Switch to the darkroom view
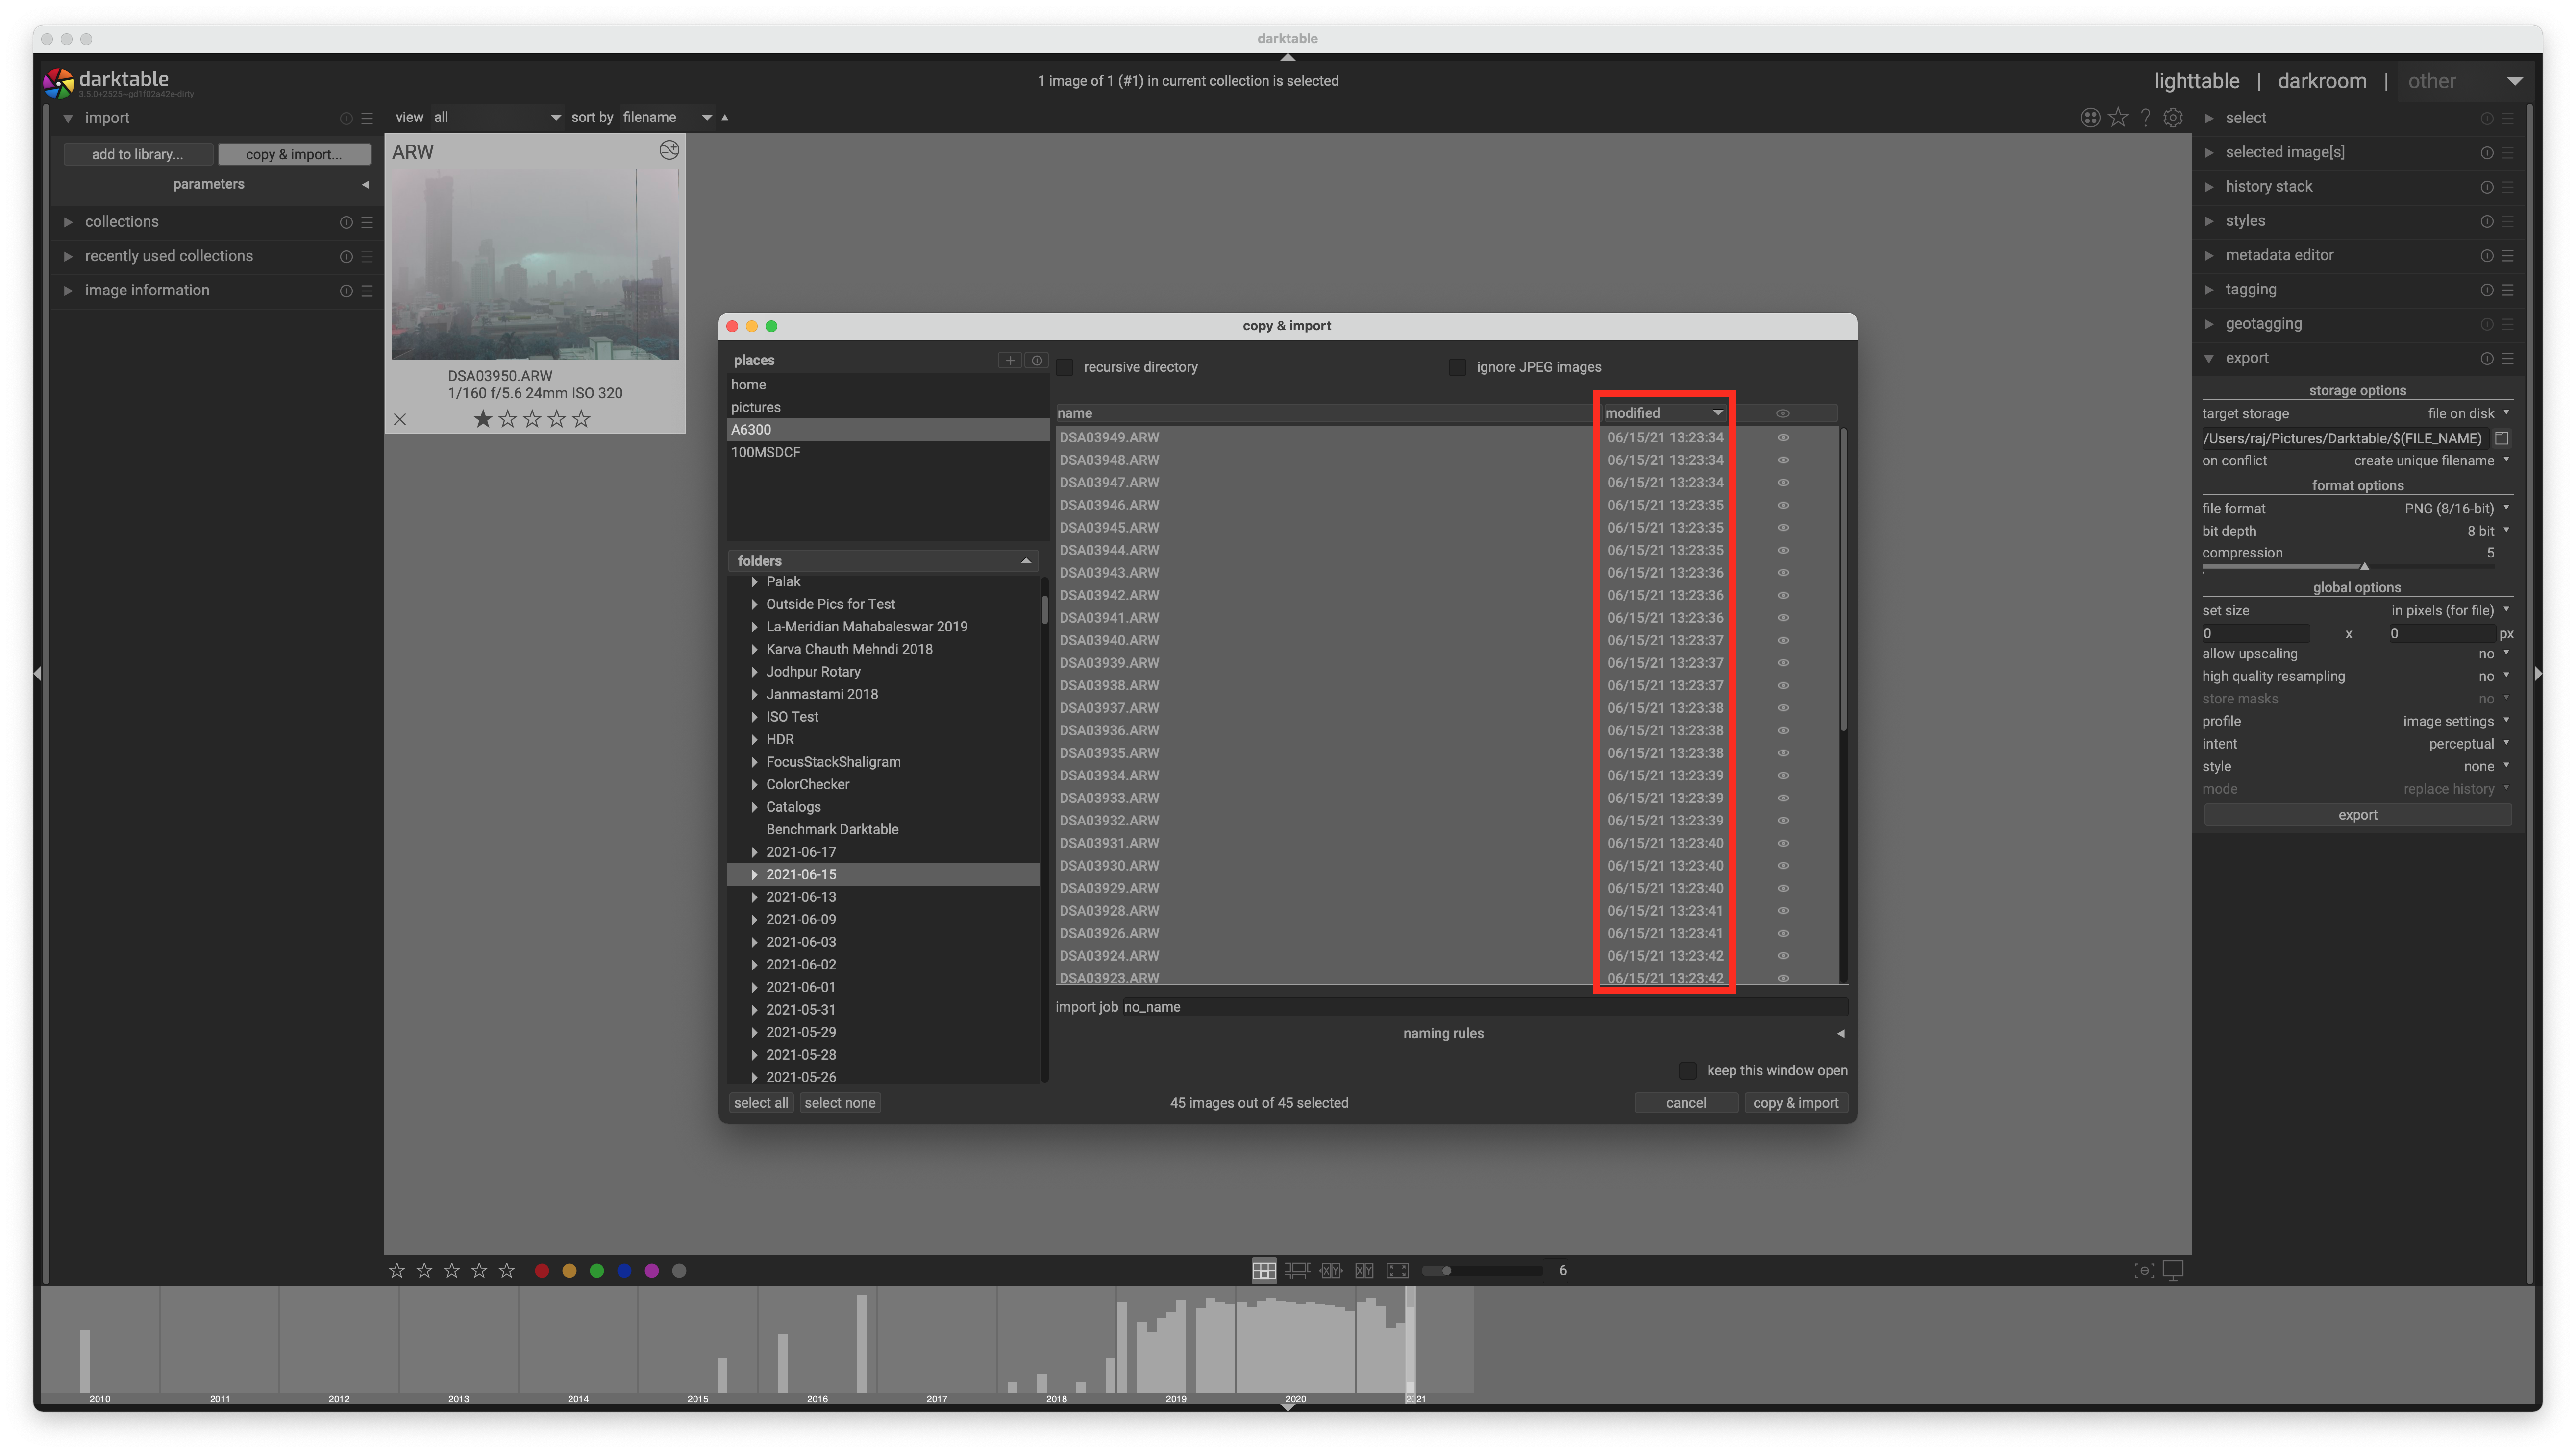 point(2322,81)
